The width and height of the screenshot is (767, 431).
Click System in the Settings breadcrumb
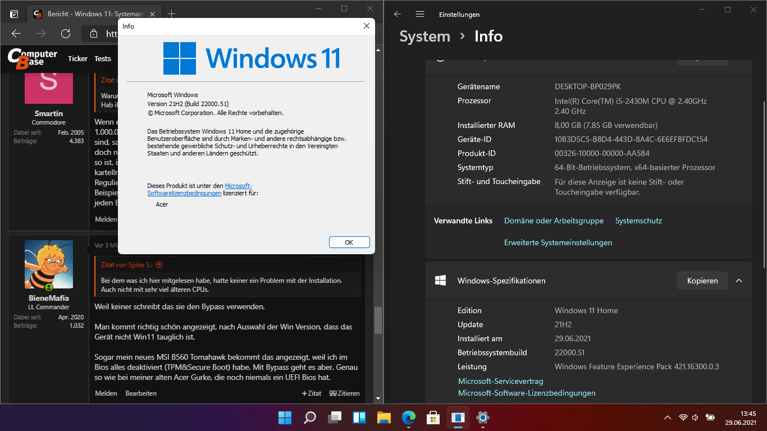[x=424, y=36]
